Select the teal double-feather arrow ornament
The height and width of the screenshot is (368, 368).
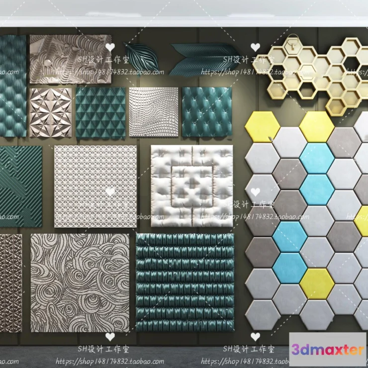pos(205,59)
